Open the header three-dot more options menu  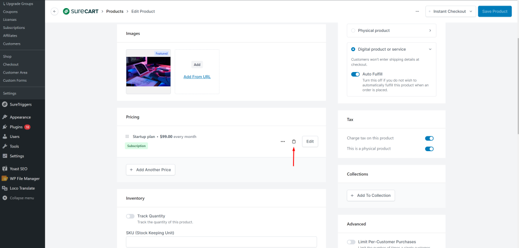(x=417, y=11)
